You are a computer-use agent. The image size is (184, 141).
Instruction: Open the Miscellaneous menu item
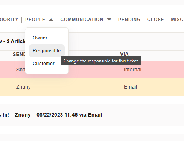tap(177, 20)
